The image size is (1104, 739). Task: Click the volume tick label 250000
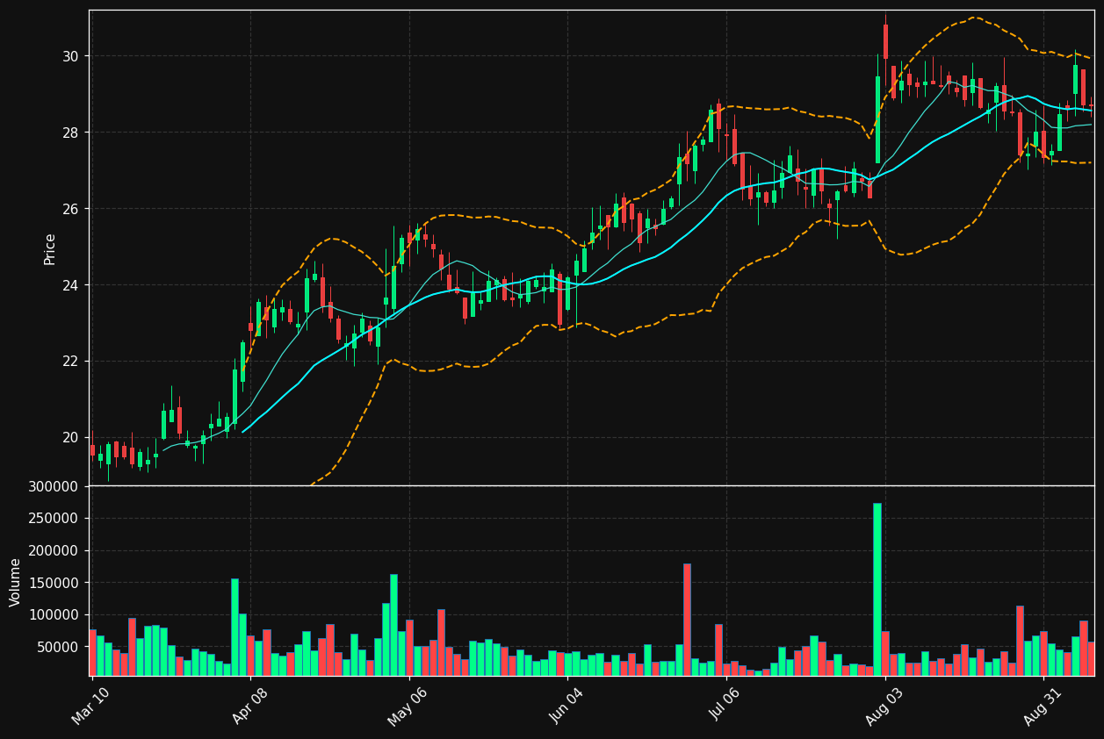(53, 519)
